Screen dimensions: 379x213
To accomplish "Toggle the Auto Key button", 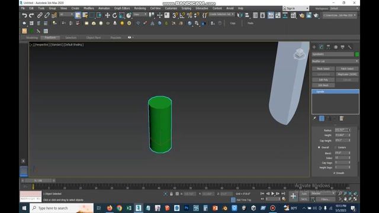I will [304, 193].
